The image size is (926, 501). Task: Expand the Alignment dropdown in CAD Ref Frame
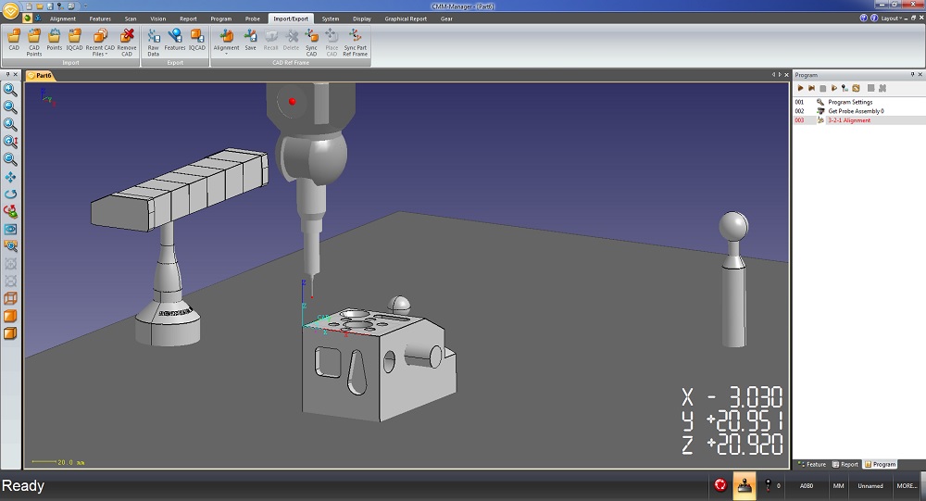click(x=226, y=53)
